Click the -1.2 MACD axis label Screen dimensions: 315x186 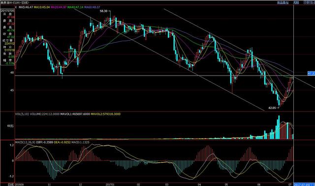tap(11, 176)
